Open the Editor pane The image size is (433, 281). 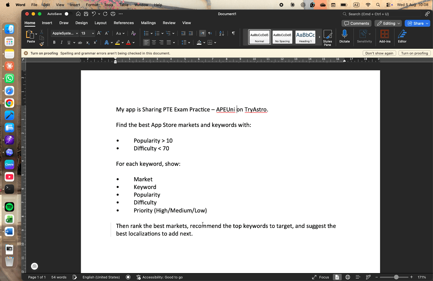[x=402, y=36]
